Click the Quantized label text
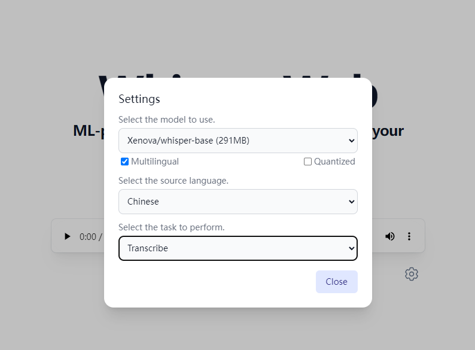475x350 pixels. tap(334, 162)
